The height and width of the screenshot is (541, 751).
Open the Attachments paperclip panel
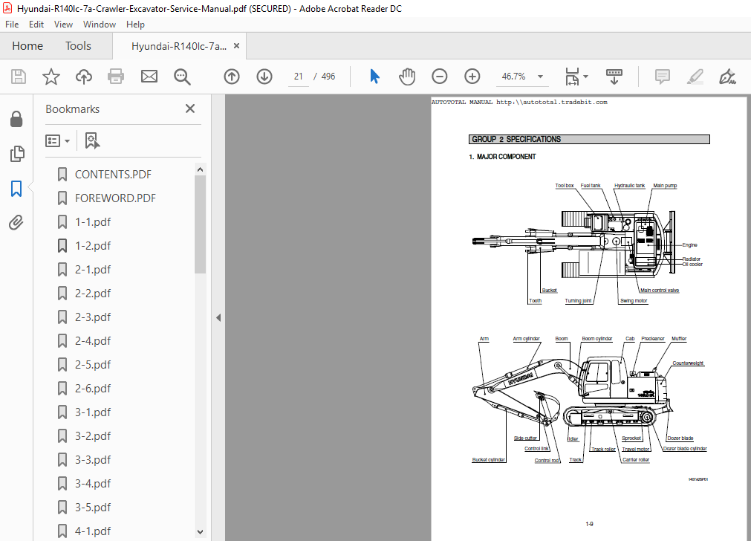[x=16, y=223]
